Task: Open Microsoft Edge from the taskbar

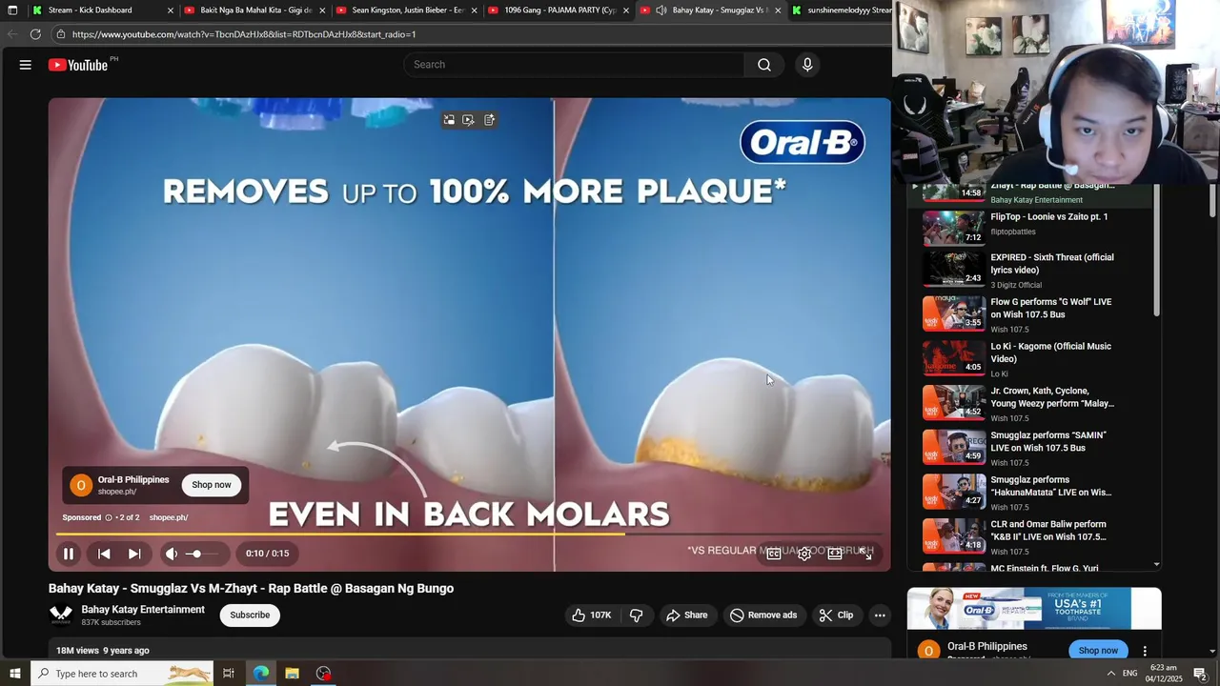Action: pos(260,674)
